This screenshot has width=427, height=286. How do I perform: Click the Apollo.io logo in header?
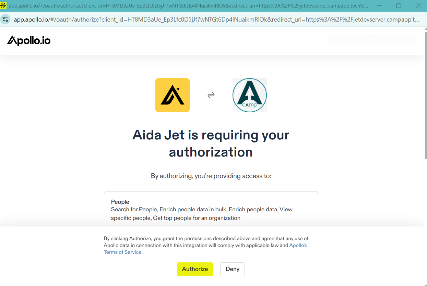tap(29, 41)
